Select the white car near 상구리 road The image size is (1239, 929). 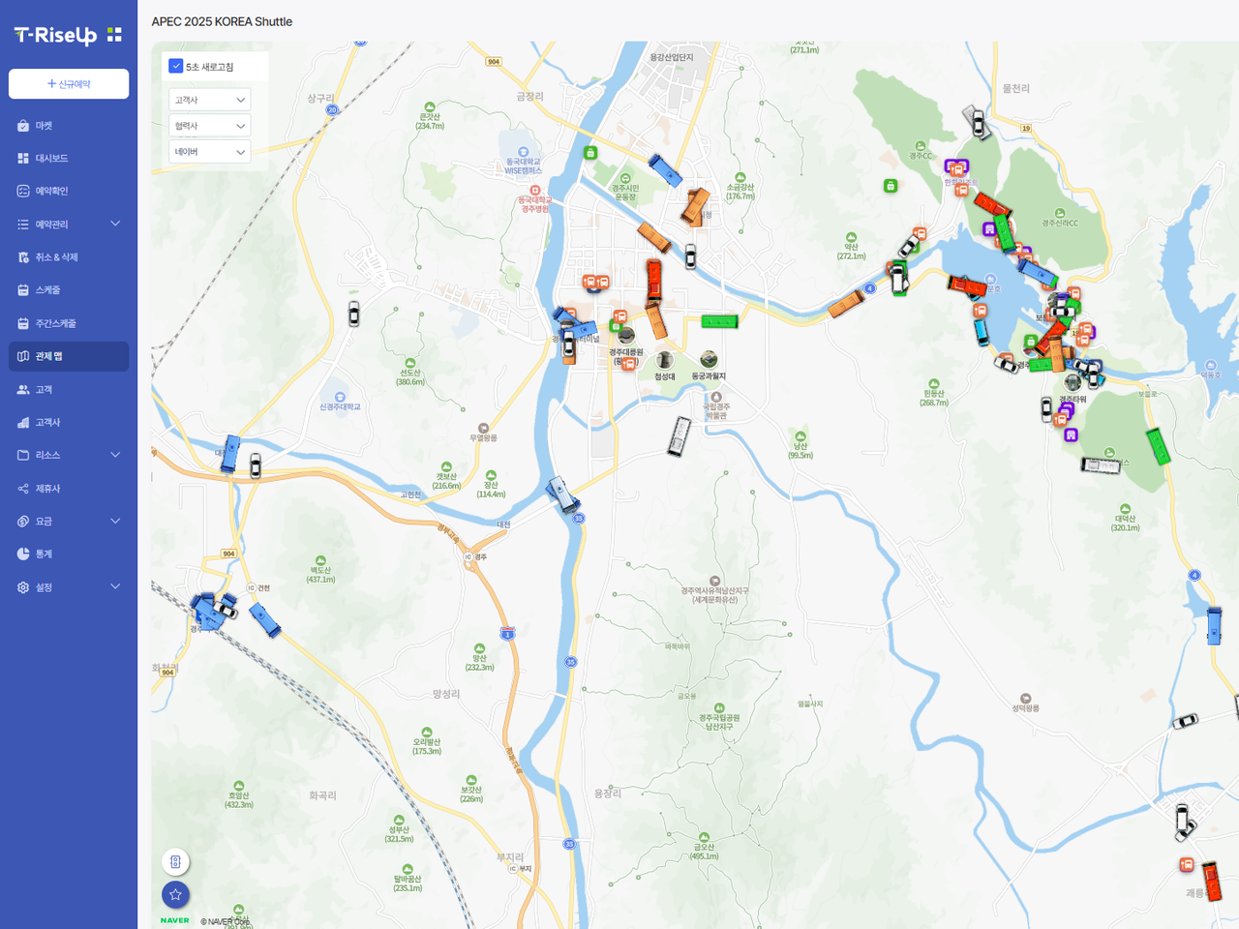pyautogui.click(x=353, y=314)
